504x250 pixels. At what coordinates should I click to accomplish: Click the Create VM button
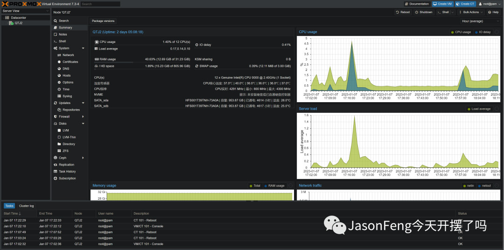442,4
